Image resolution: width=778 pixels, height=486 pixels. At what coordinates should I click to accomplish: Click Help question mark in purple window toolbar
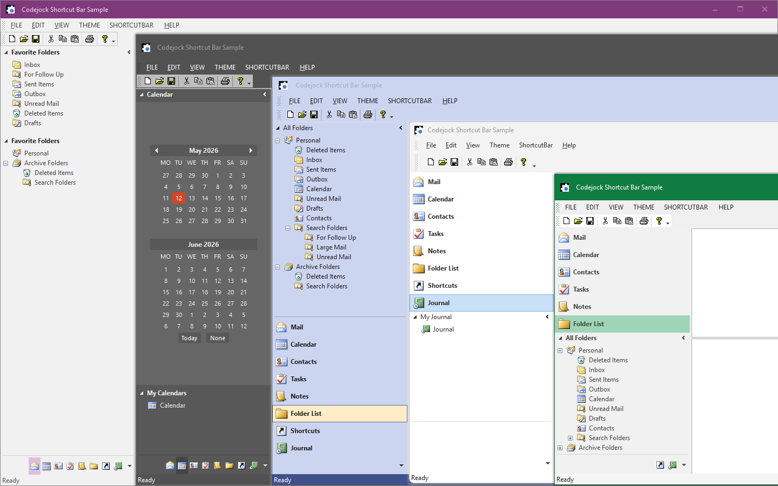click(105, 39)
